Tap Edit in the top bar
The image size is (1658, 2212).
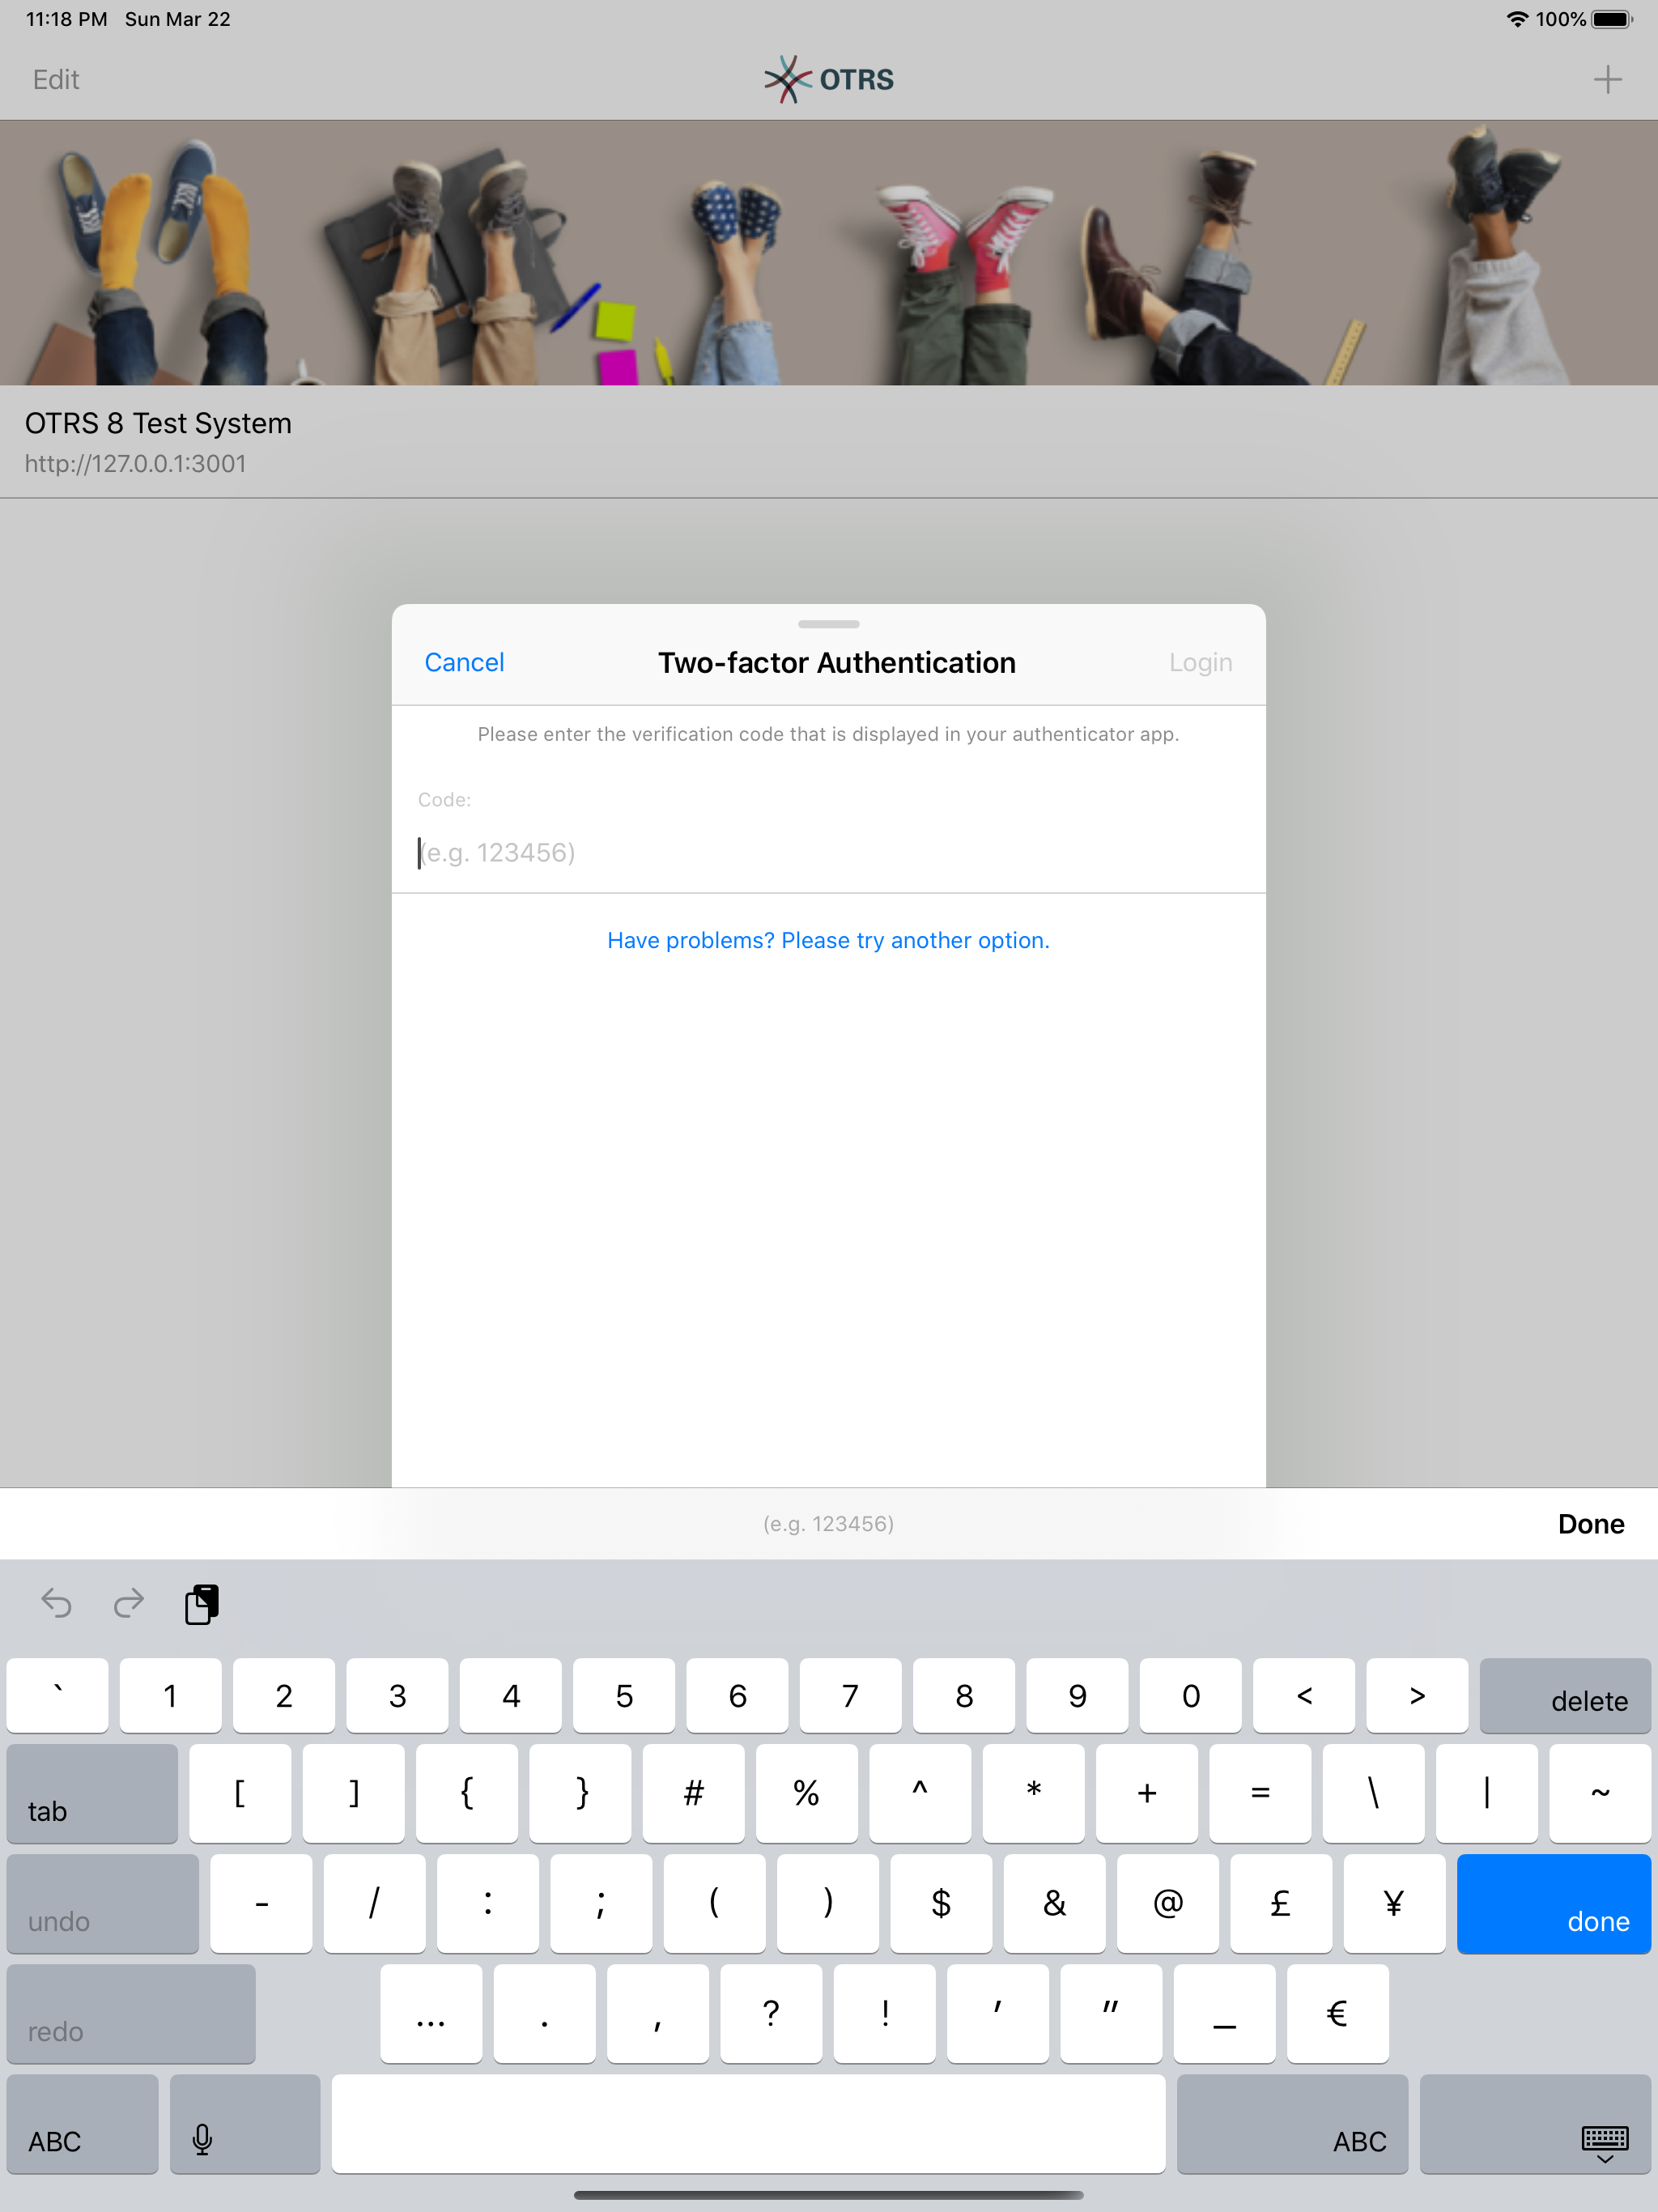tap(56, 79)
